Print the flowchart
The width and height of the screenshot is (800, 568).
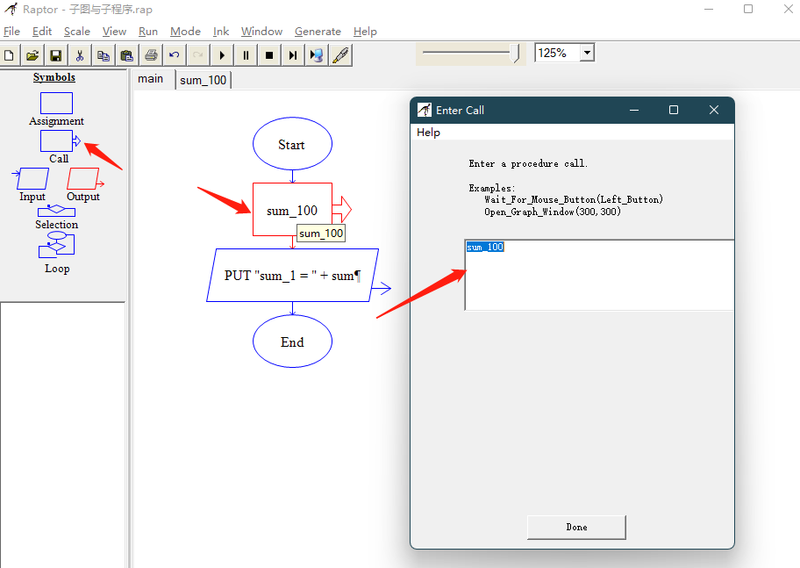[x=151, y=55]
